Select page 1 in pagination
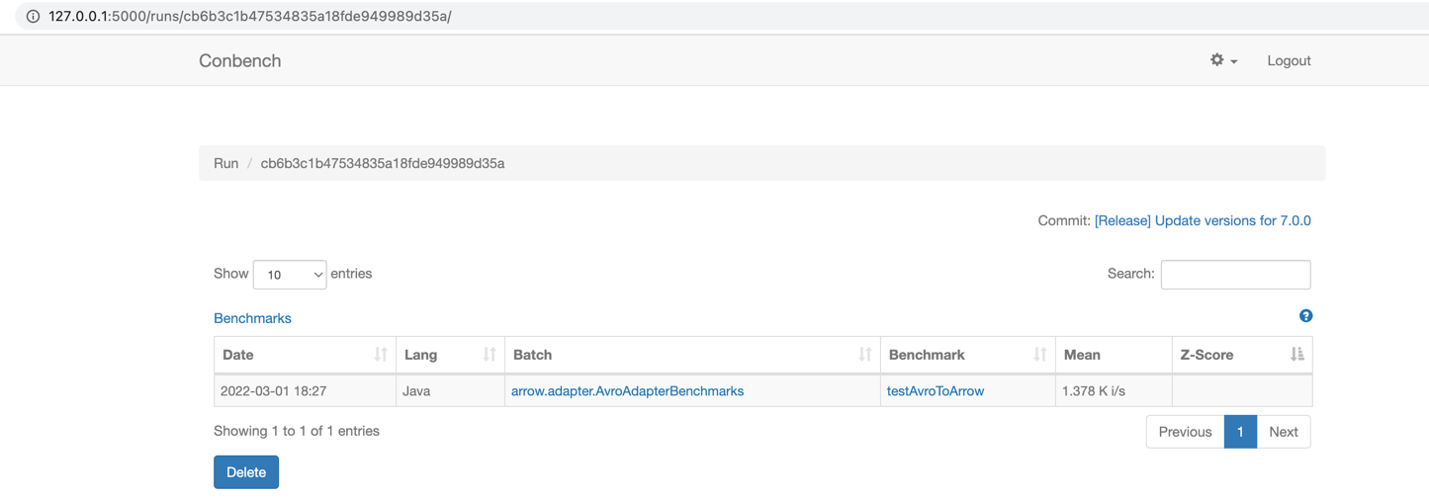 click(1240, 432)
